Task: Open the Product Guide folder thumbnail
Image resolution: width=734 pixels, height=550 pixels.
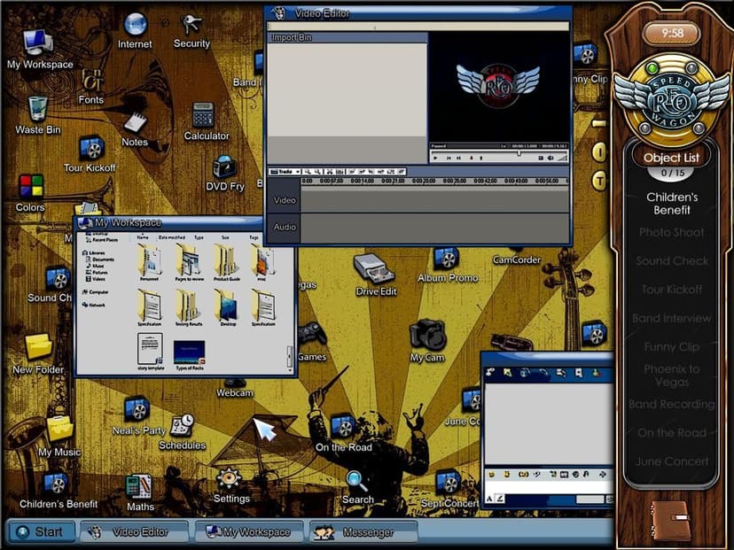Action: [227, 262]
